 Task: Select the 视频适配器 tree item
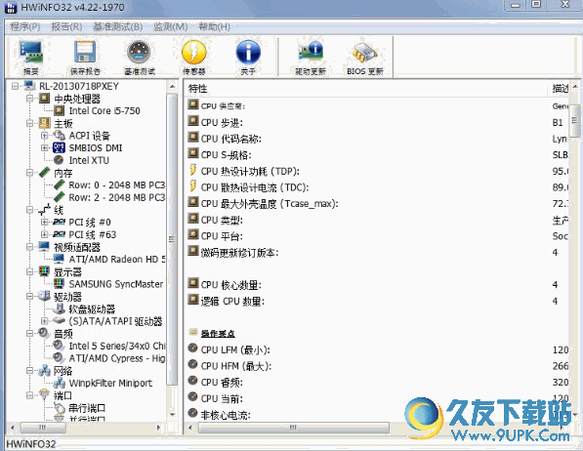click(77, 247)
